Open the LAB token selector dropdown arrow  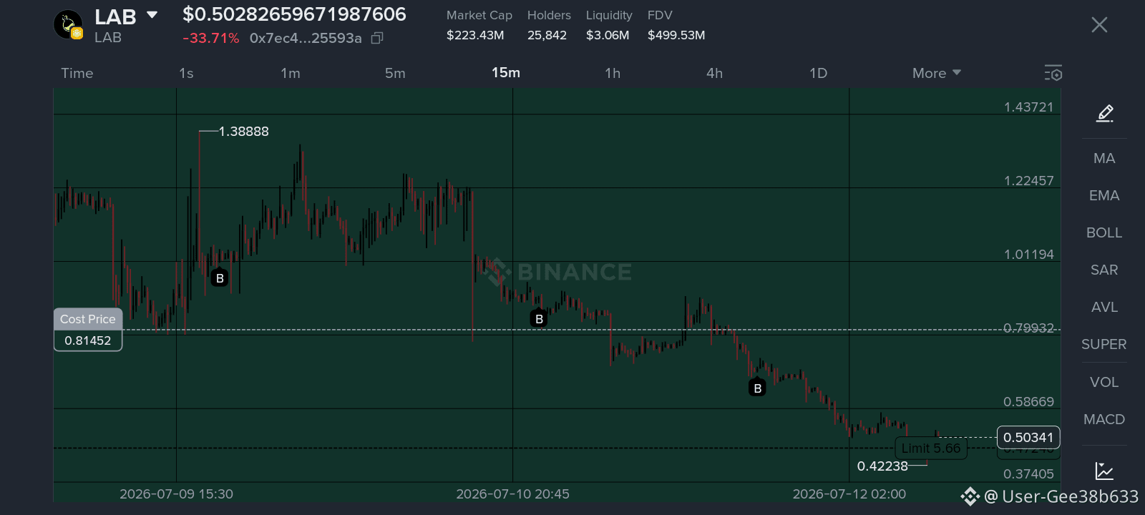(x=152, y=15)
